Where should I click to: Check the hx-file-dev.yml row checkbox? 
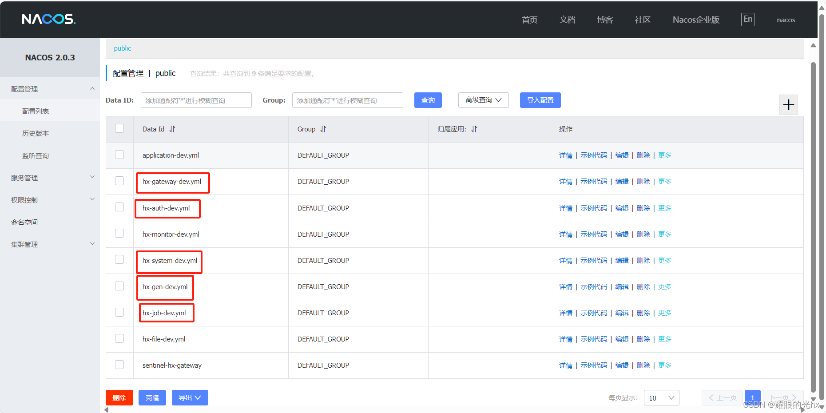[119, 338]
